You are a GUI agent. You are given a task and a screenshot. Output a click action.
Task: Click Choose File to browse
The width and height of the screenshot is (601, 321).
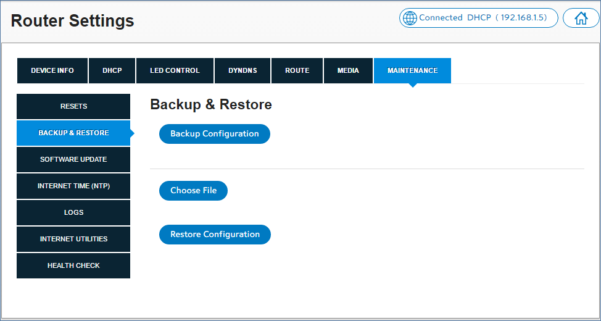coord(193,191)
